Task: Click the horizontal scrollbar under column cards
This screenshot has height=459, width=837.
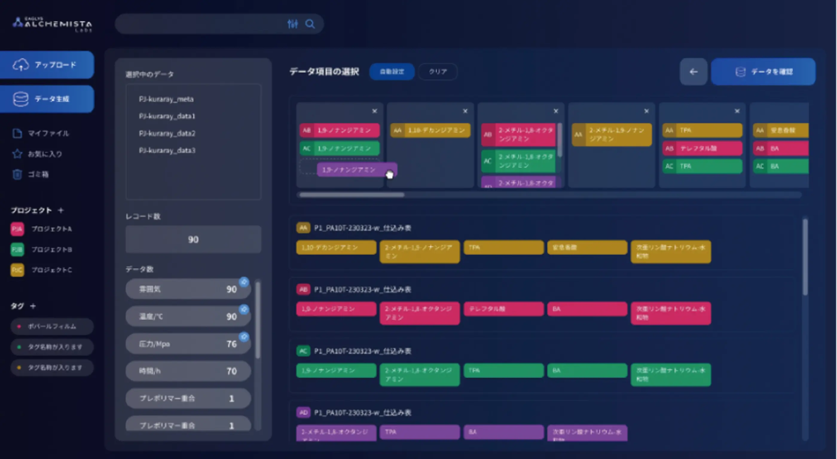Action: click(x=352, y=195)
